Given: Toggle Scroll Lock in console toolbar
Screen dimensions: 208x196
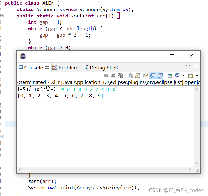Looking at the screenshot, I should (x=138, y=75).
